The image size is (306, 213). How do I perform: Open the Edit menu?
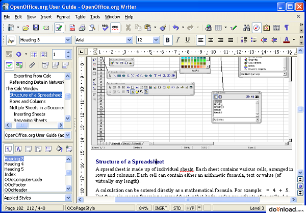[x=18, y=17]
